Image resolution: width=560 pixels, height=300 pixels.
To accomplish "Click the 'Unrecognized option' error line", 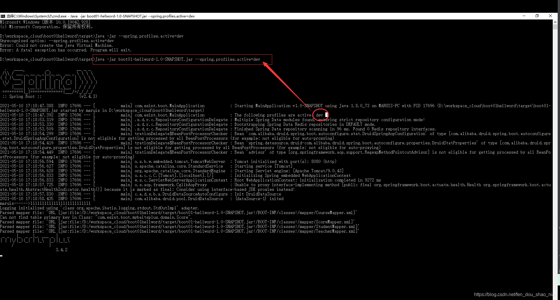I will pos(57,41).
